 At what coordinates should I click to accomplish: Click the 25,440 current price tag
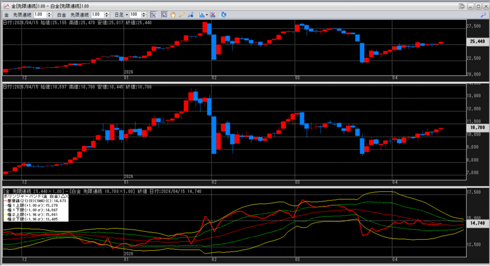(478, 42)
